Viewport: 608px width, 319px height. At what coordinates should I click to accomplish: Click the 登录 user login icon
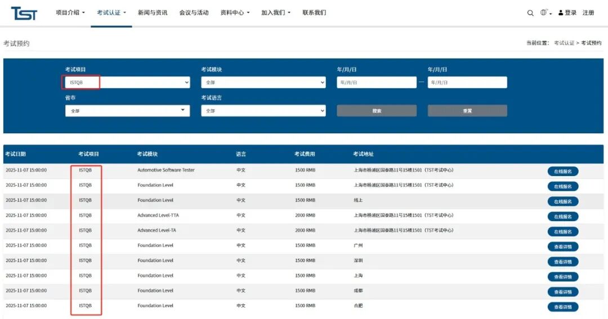coord(561,13)
